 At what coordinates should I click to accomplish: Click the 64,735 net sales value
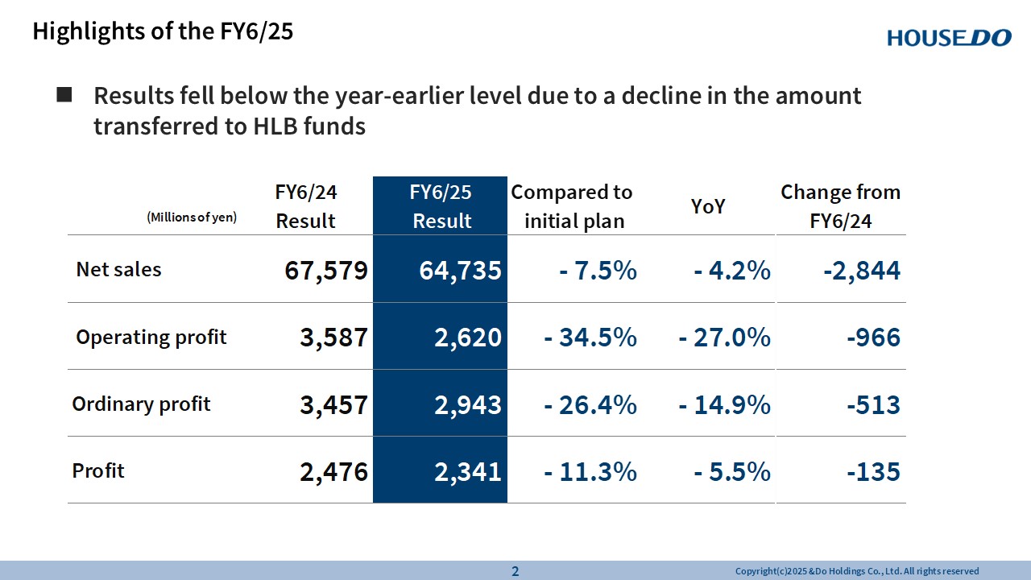(460, 271)
